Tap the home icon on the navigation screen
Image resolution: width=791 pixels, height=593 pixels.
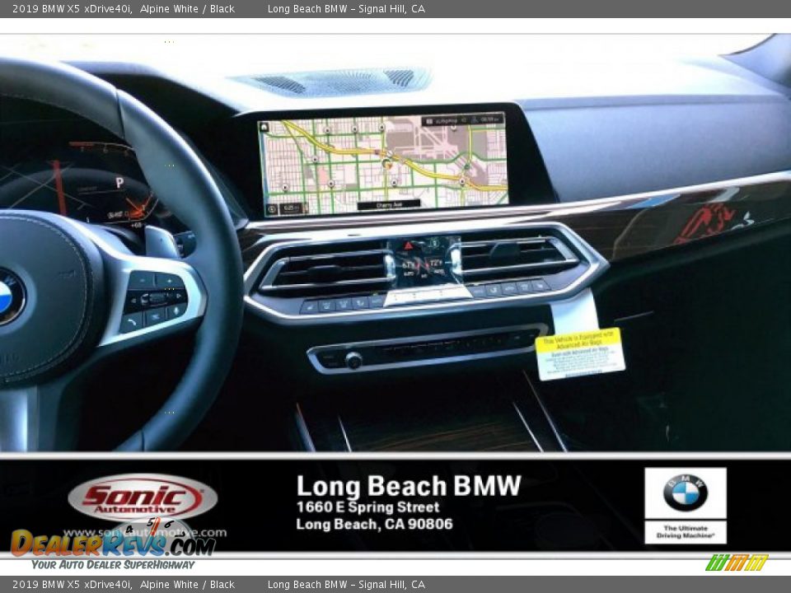click(264, 126)
